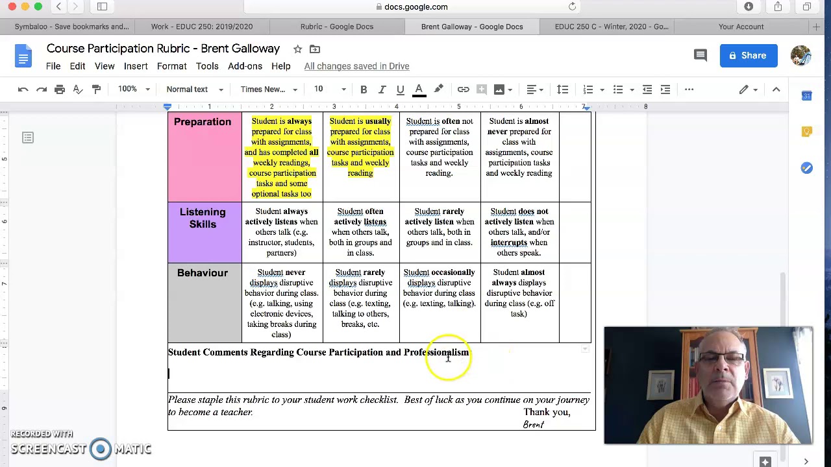The image size is (831, 467).
Task: Click the numbered list icon
Action: 588,90
